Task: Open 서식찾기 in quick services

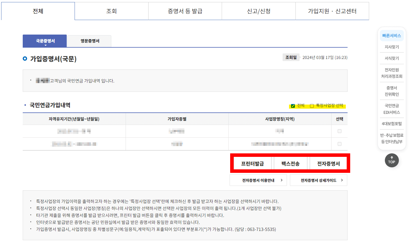Action: pos(392,58)
